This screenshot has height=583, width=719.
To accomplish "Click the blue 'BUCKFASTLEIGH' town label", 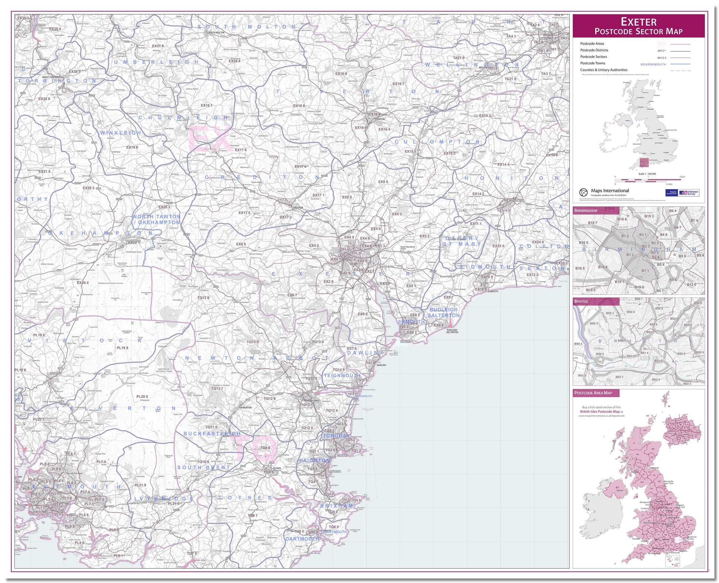I will 212,434.
